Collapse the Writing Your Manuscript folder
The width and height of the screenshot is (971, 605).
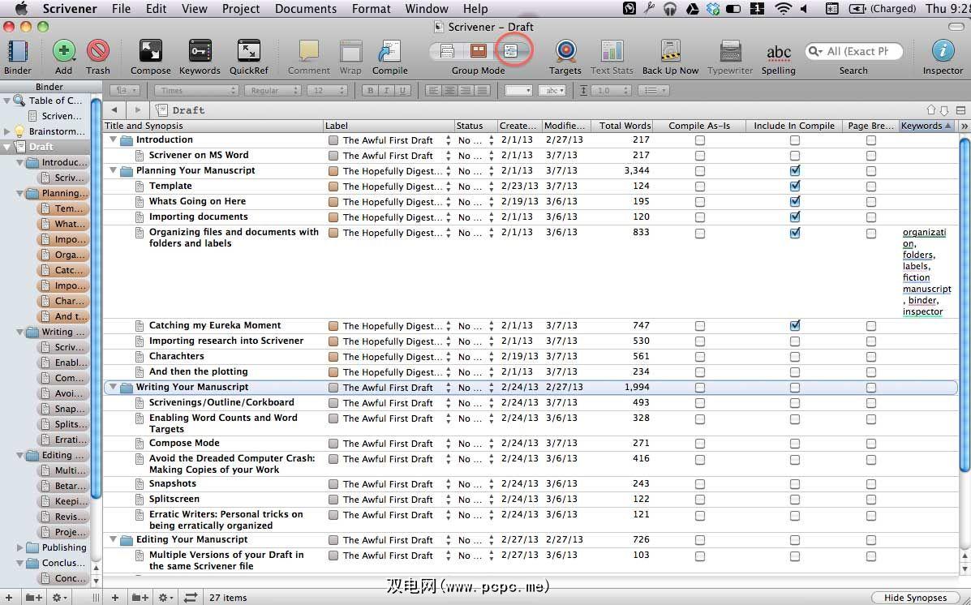pyautogui.click(x=114, y=388)
